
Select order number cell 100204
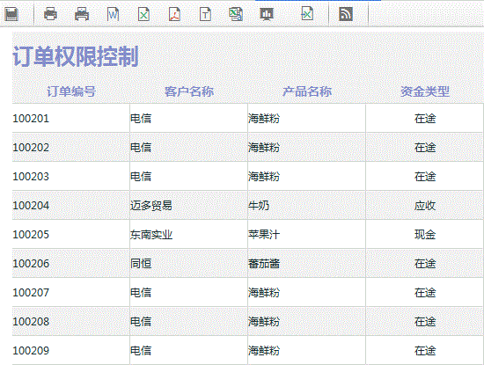click(71, 206)
